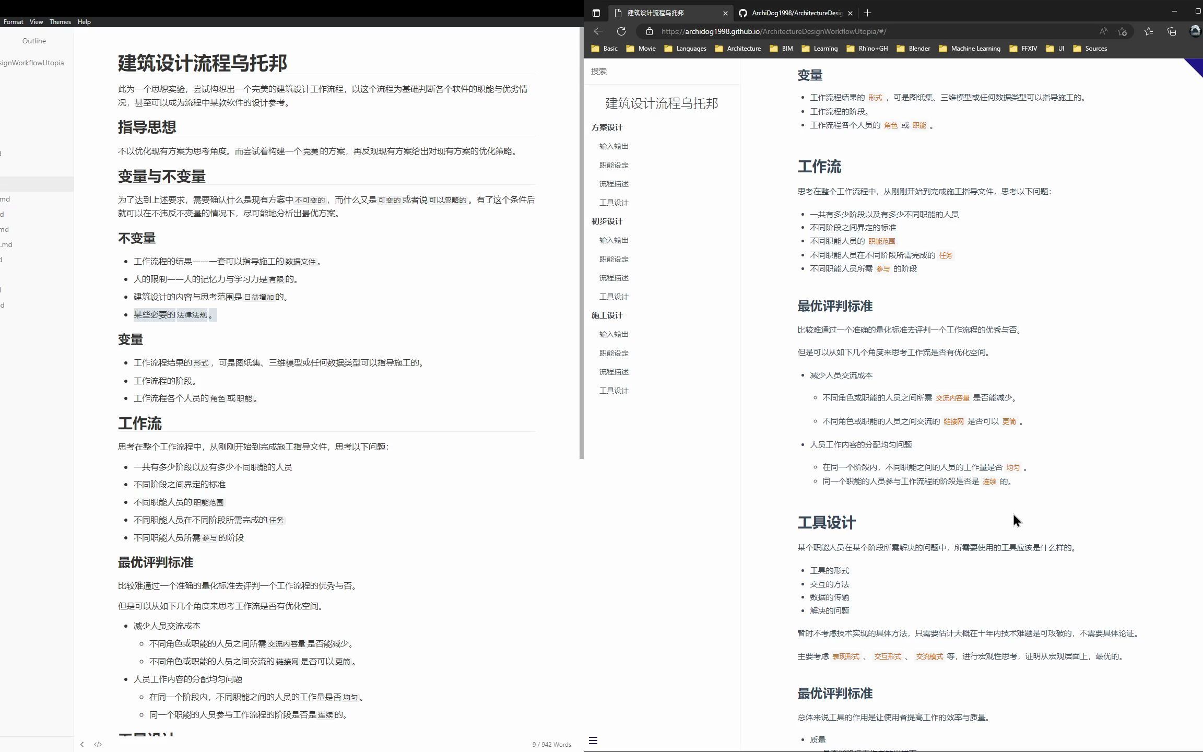Toggle Typora source code mode

point(98,744)
